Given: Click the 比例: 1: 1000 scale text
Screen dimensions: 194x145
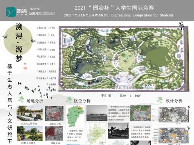Looking at the screenshot, I should pos(131,96).
